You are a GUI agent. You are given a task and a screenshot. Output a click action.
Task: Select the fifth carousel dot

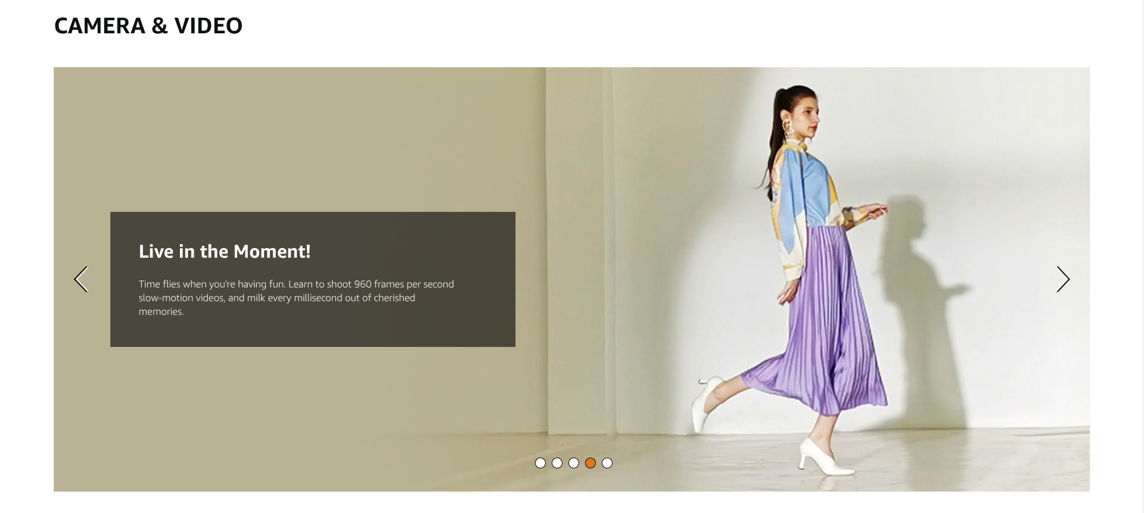click(607, 463)
